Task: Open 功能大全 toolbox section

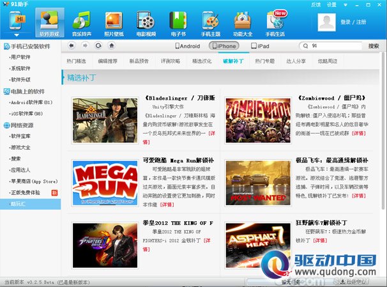Action: click(243, 24)
